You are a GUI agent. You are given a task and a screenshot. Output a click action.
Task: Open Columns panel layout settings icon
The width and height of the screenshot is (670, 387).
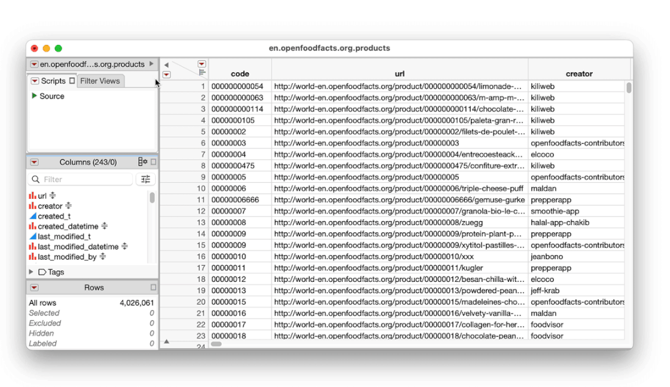tap(143, 162)
